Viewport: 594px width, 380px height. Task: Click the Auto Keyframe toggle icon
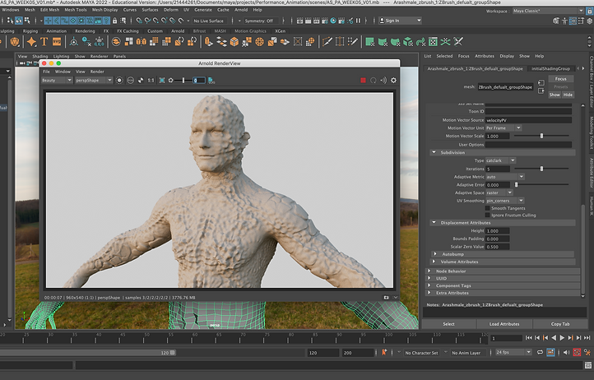tap(577, 352)
